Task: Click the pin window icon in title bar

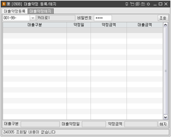Action: point(127,4)
